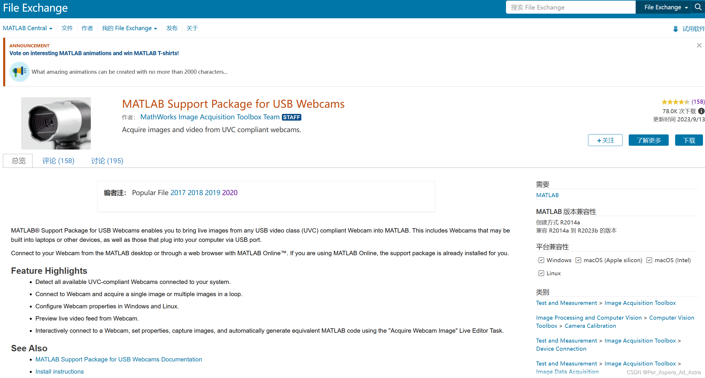Viewport: 705px width, 378px height.
Task: Switch to the 讨论 (195) tab
Action: click(x=107, y=161)
